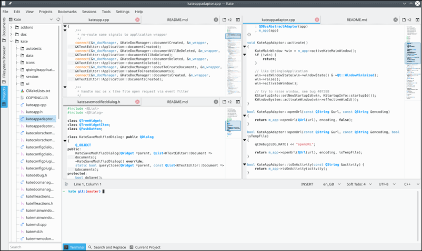Open katemdi.cpp from project tree
The image size is (422, 251).
pyautogui.click(x=36, y=224)
